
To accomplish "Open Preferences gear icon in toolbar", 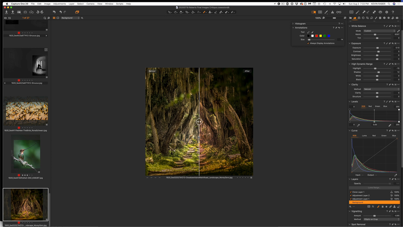I will point(386,12).
